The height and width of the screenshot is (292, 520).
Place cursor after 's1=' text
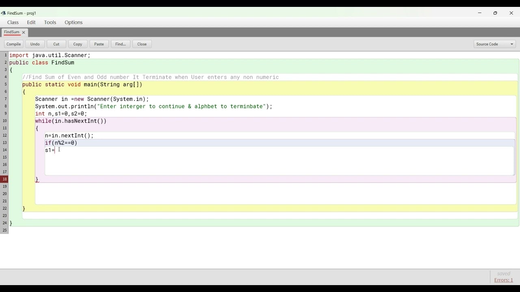tap(55, 150)
